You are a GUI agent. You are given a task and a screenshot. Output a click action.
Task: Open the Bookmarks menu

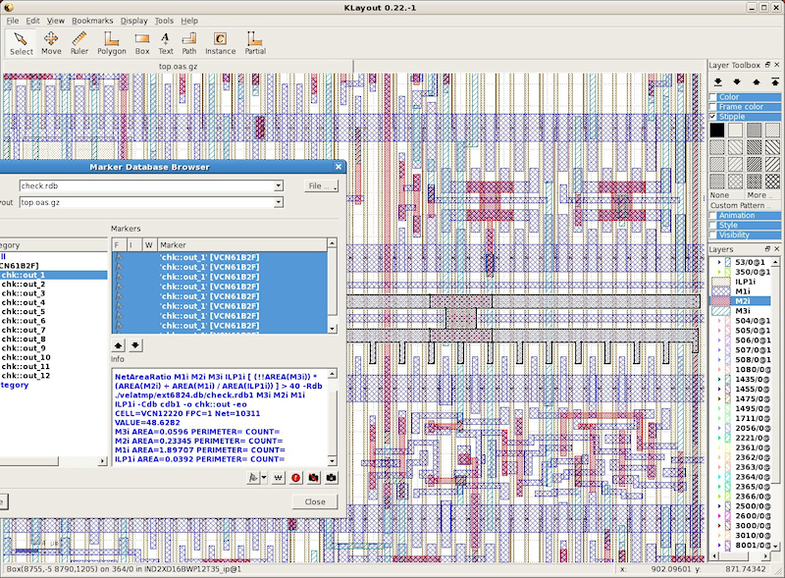click(92, 21)
